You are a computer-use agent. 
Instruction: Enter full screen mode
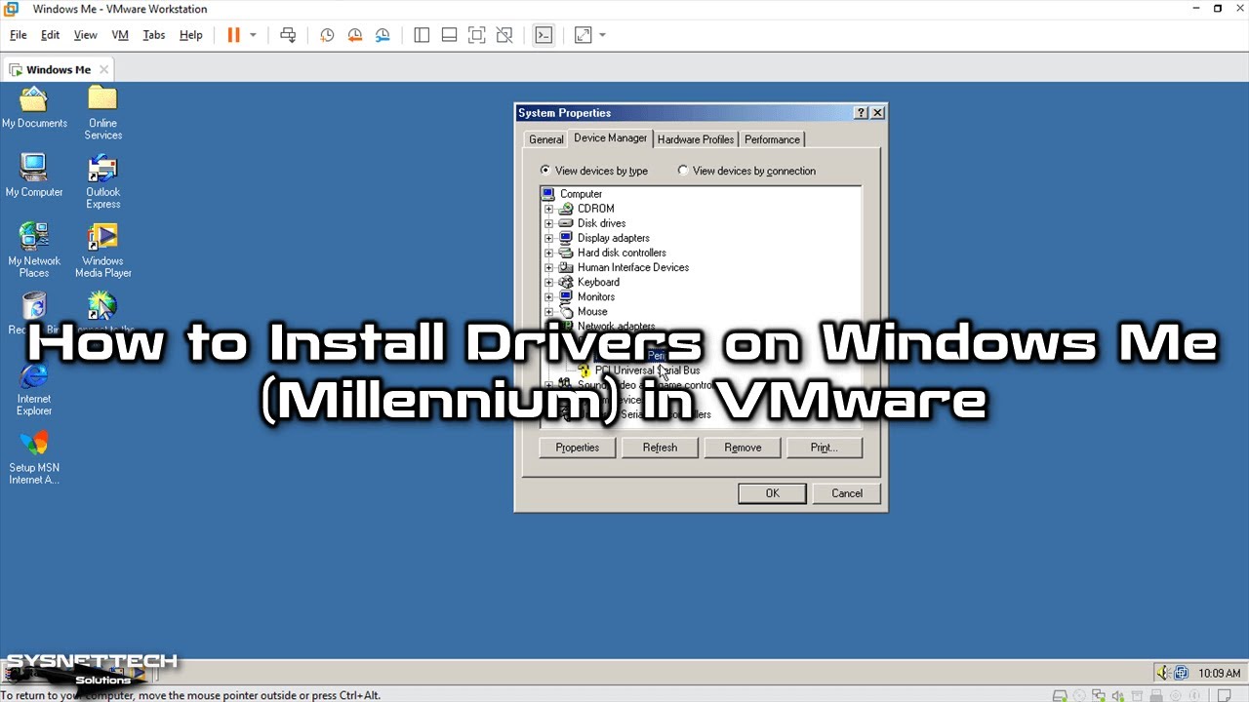point(476,35)
